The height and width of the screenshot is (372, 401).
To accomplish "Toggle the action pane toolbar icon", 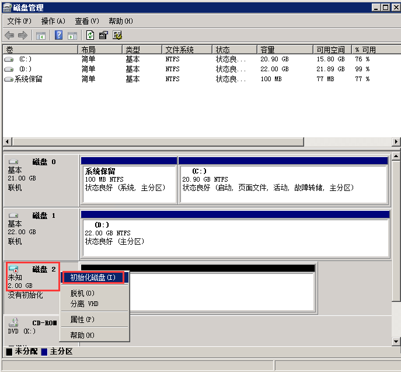I will 72,36.
